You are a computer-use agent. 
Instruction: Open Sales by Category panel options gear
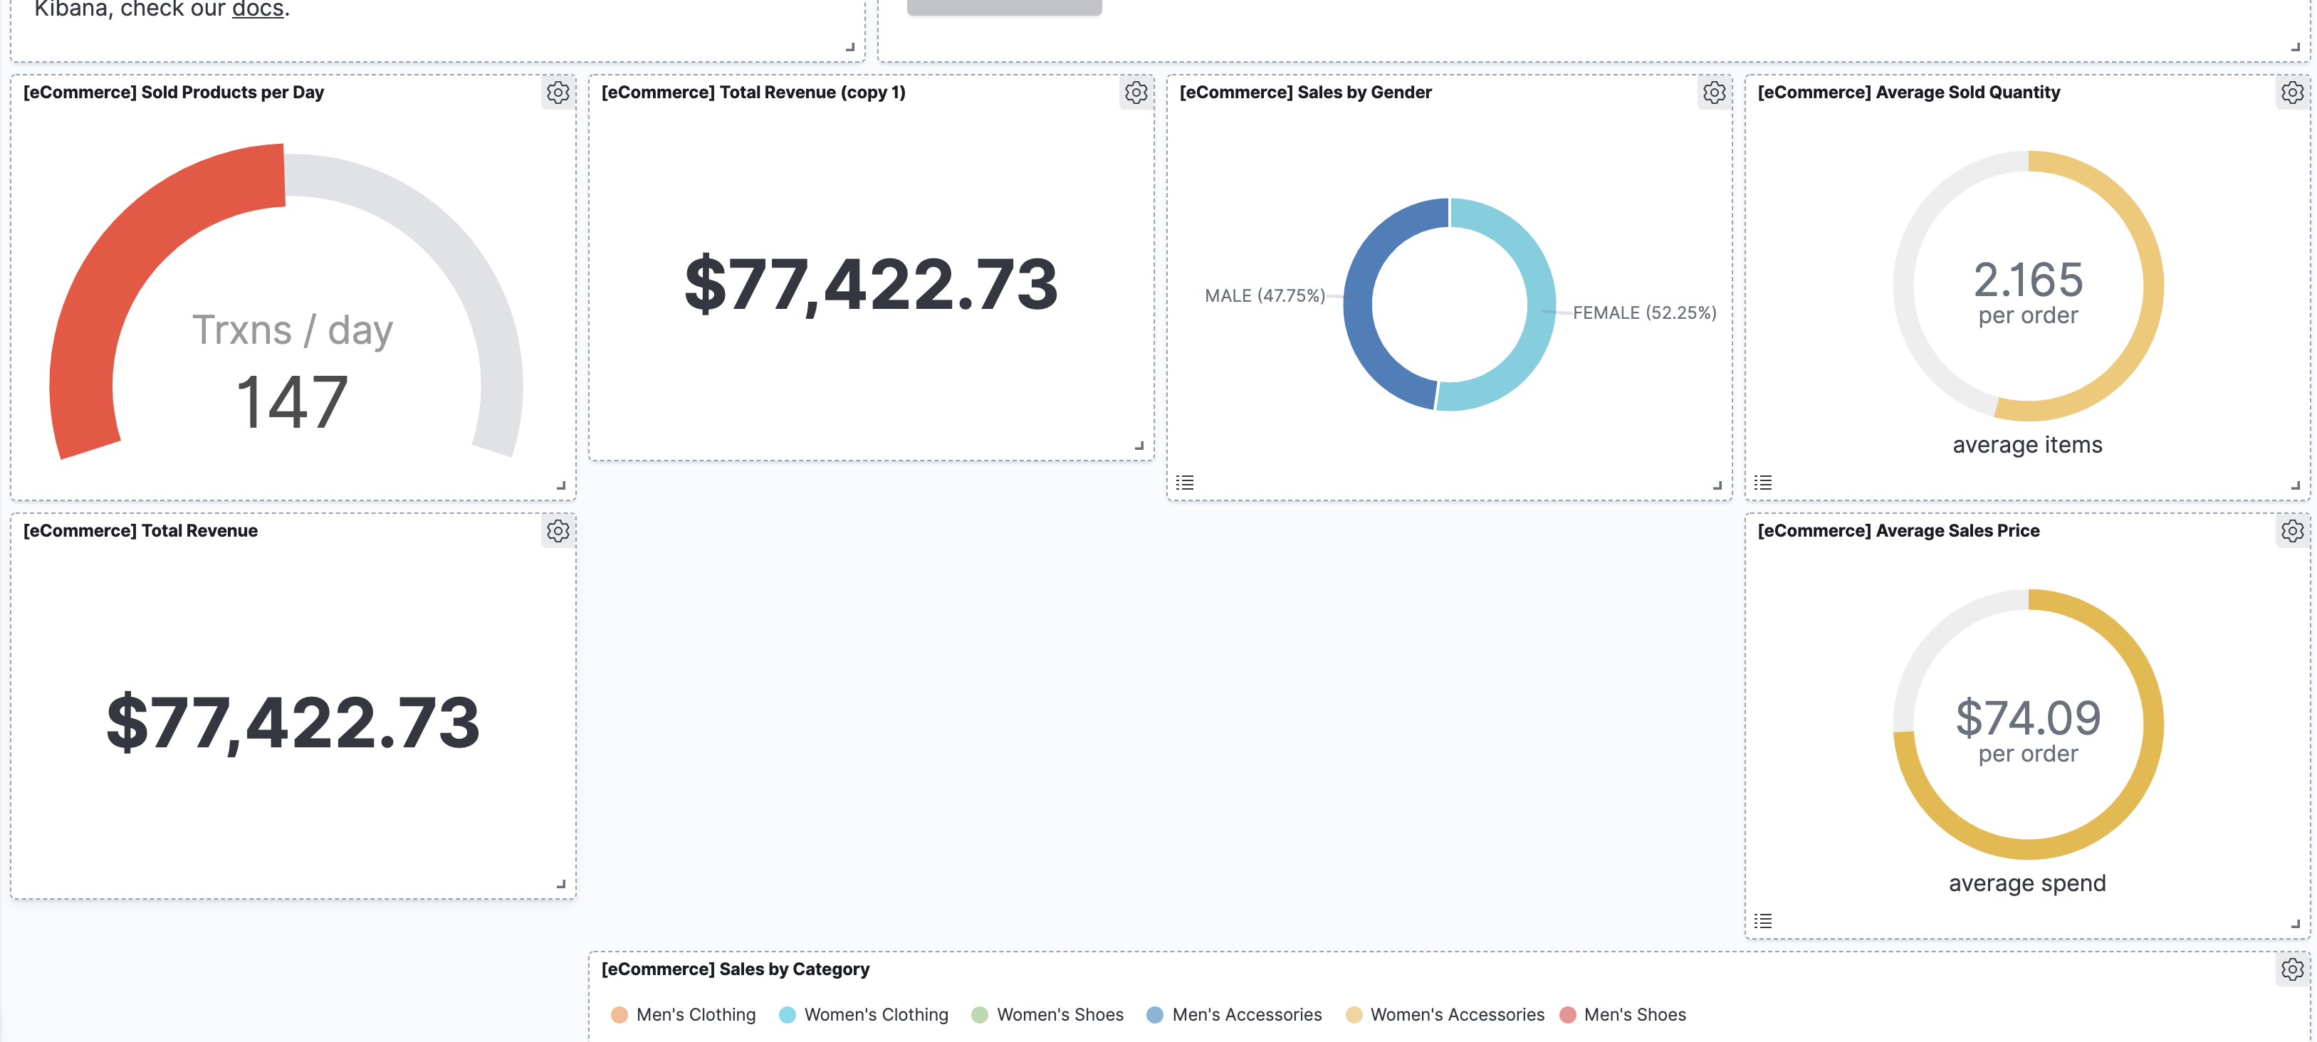(x=2292, y=969)
